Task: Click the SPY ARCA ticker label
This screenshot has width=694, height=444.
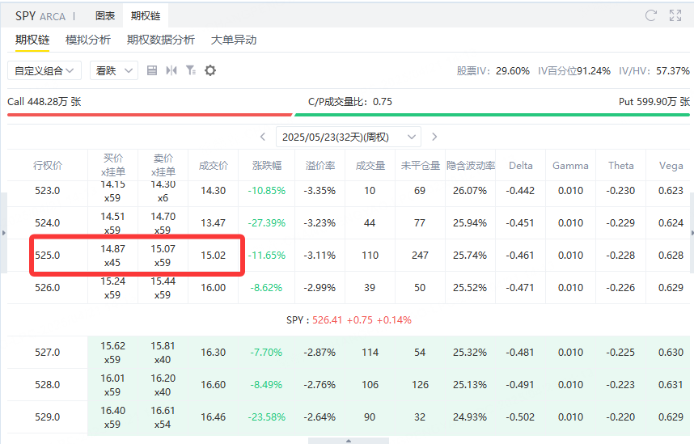Action: click(x=40, y=16)
